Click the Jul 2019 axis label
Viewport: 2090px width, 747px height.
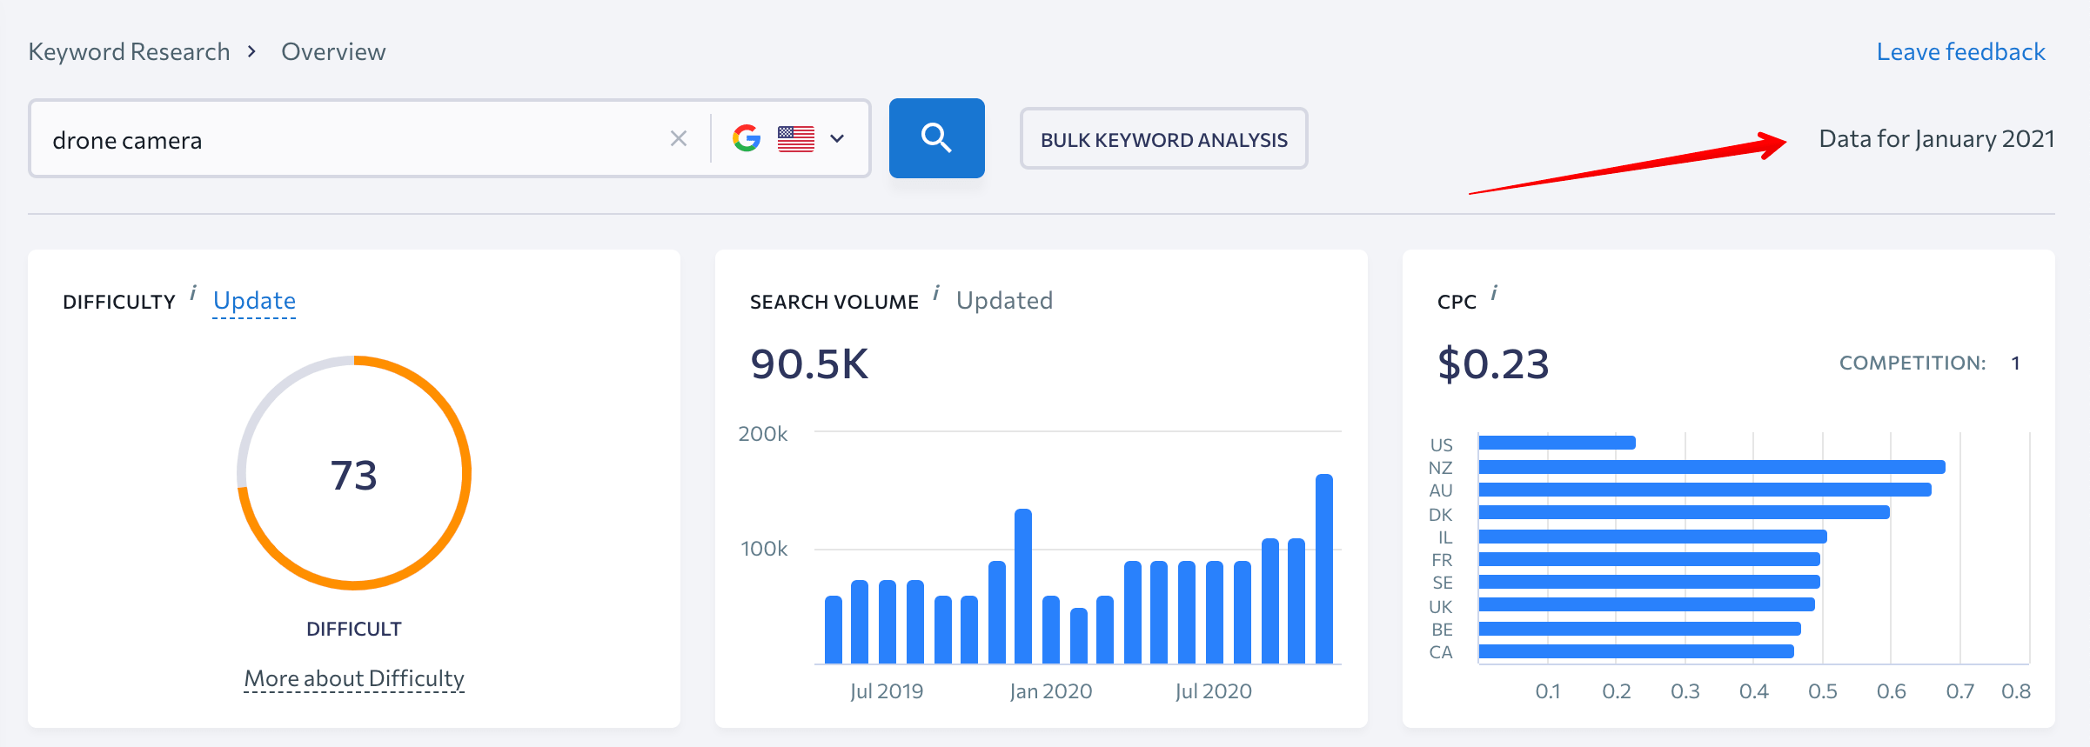[887, 691]
